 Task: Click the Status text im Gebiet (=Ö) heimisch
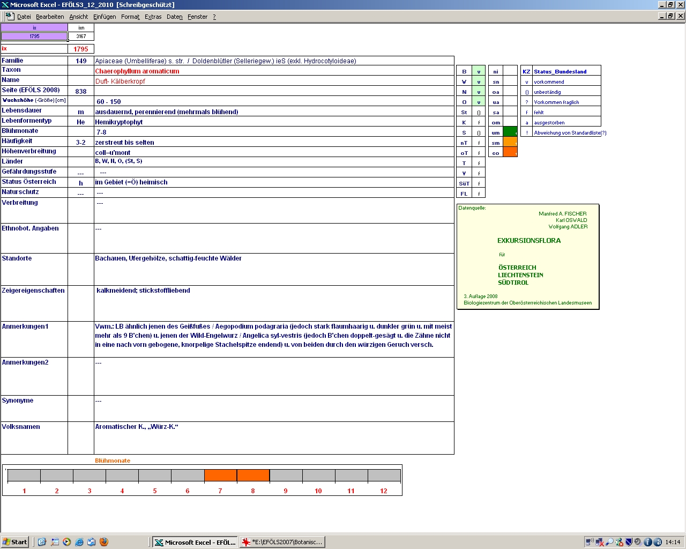pyautogui.click(x=131, y=182)
